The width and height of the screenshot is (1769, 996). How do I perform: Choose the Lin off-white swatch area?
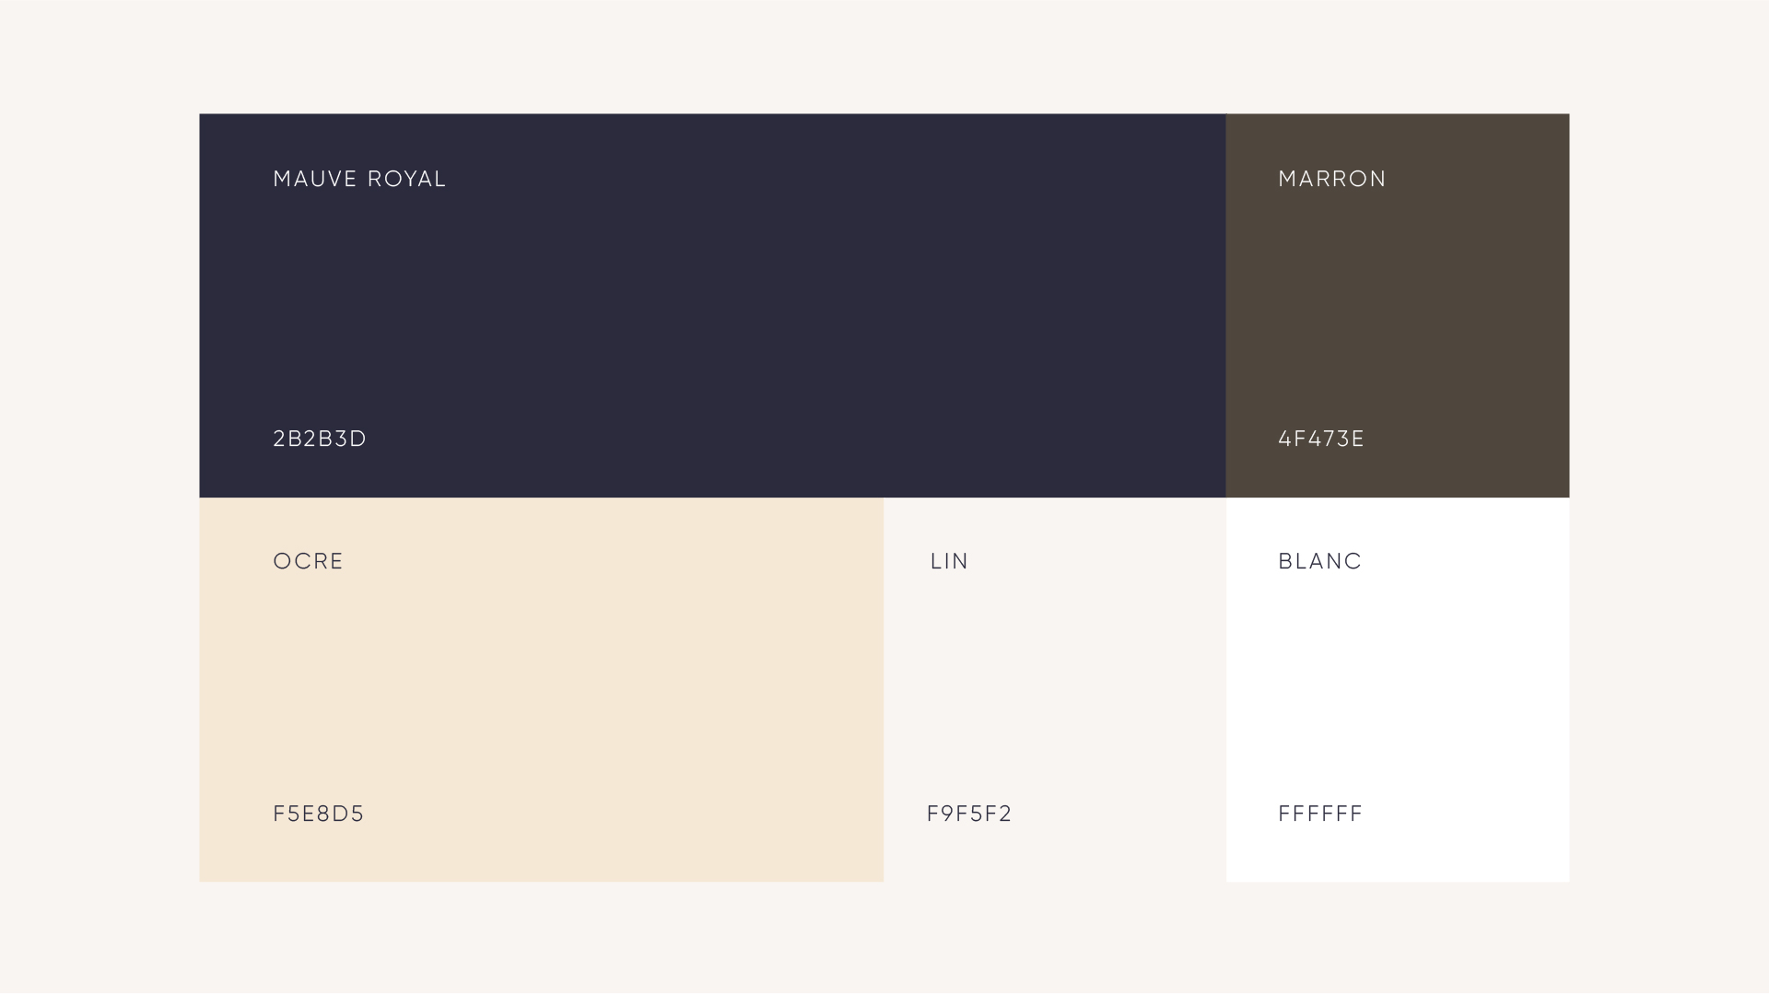point(1054,689)
